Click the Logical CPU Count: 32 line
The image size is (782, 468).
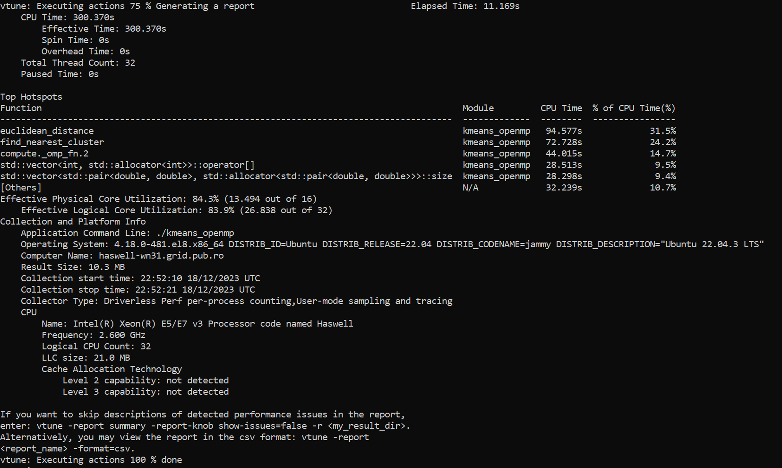coord(96,347)
